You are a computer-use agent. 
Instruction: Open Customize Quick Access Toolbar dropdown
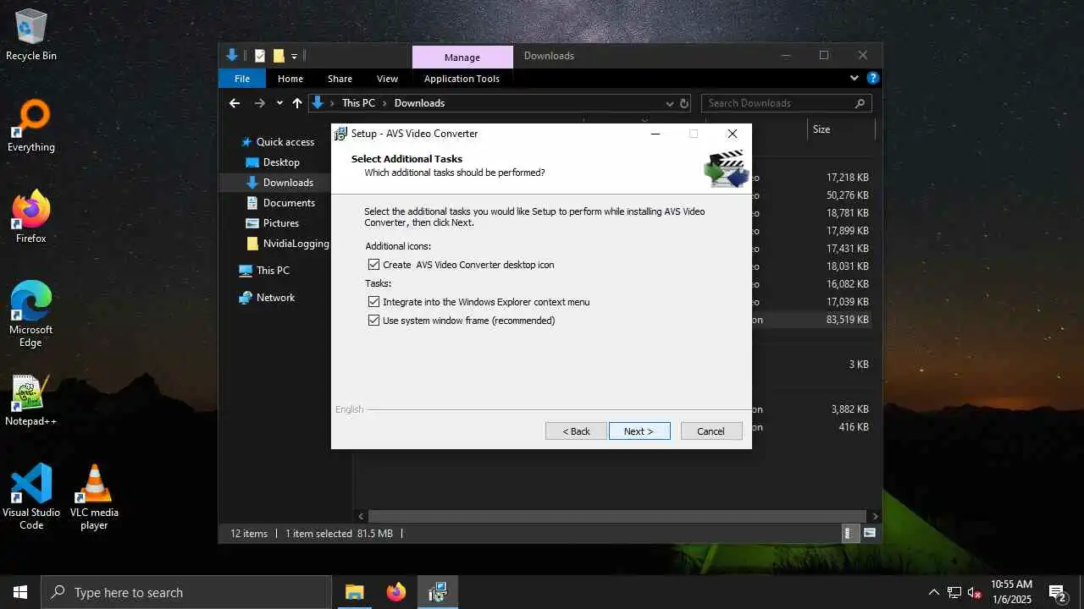pyautogui.click(x=294, y=56)
